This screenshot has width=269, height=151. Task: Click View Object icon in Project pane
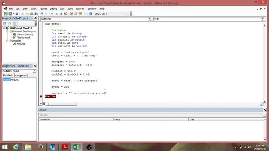[9, 23]
